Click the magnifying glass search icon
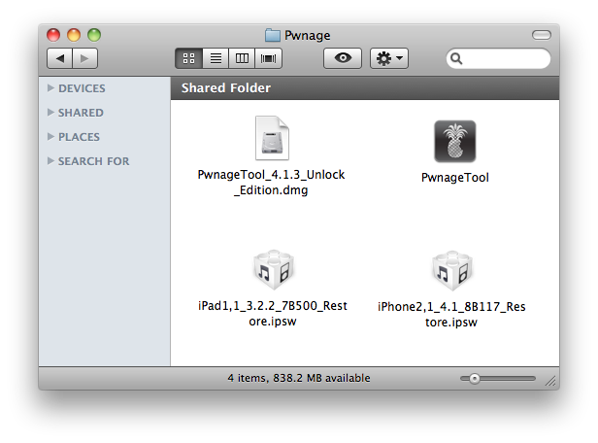Screen dimensions: 598x443 [456, 58]
